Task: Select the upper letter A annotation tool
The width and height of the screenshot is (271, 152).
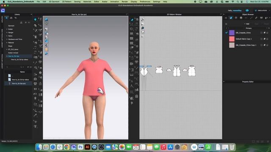Action: [x=132, y=81]
